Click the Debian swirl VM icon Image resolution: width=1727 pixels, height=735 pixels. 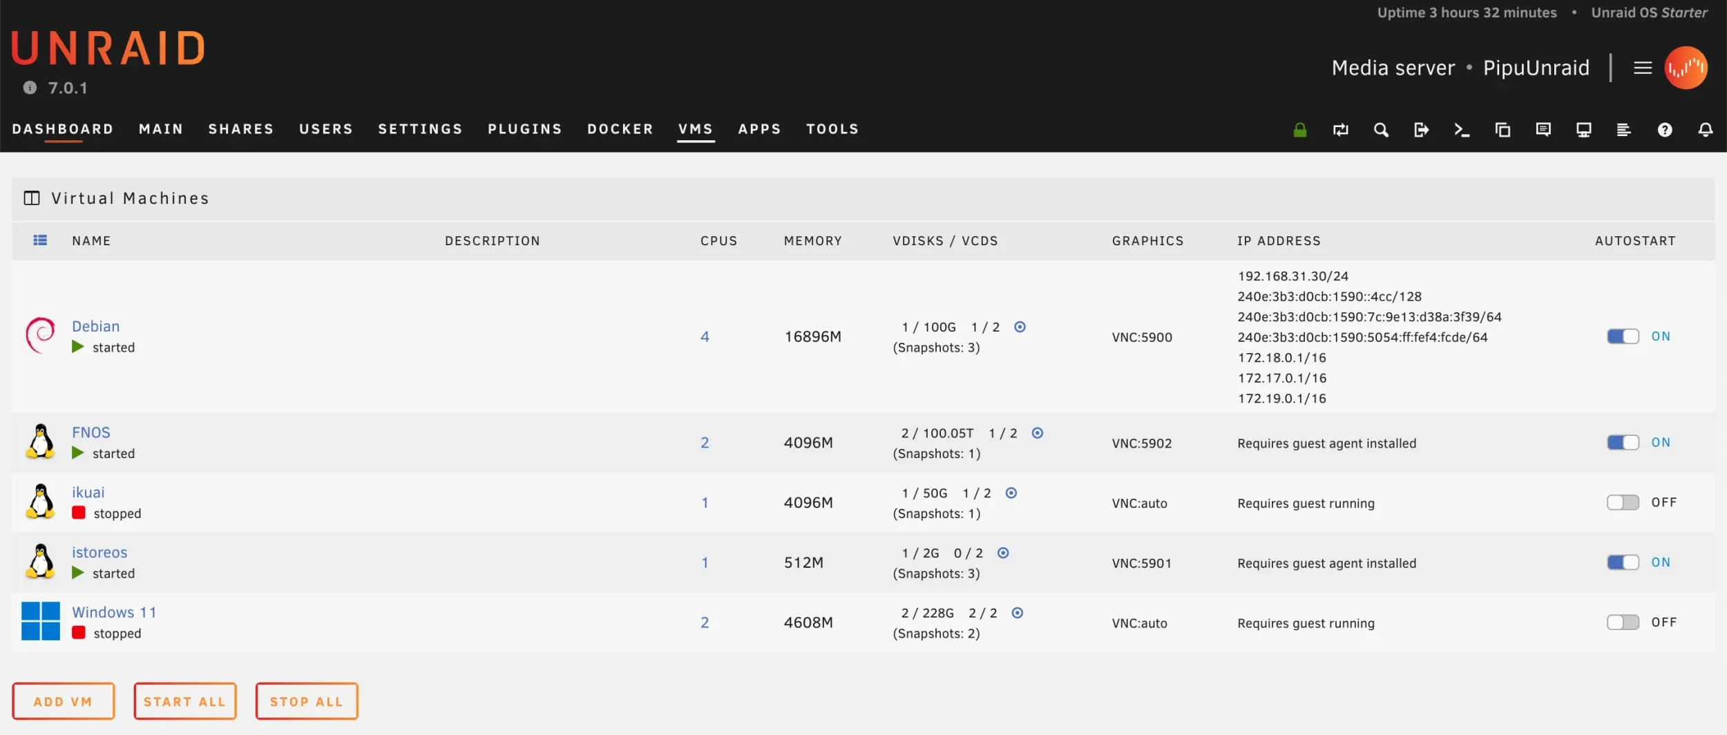pos(40,335)
